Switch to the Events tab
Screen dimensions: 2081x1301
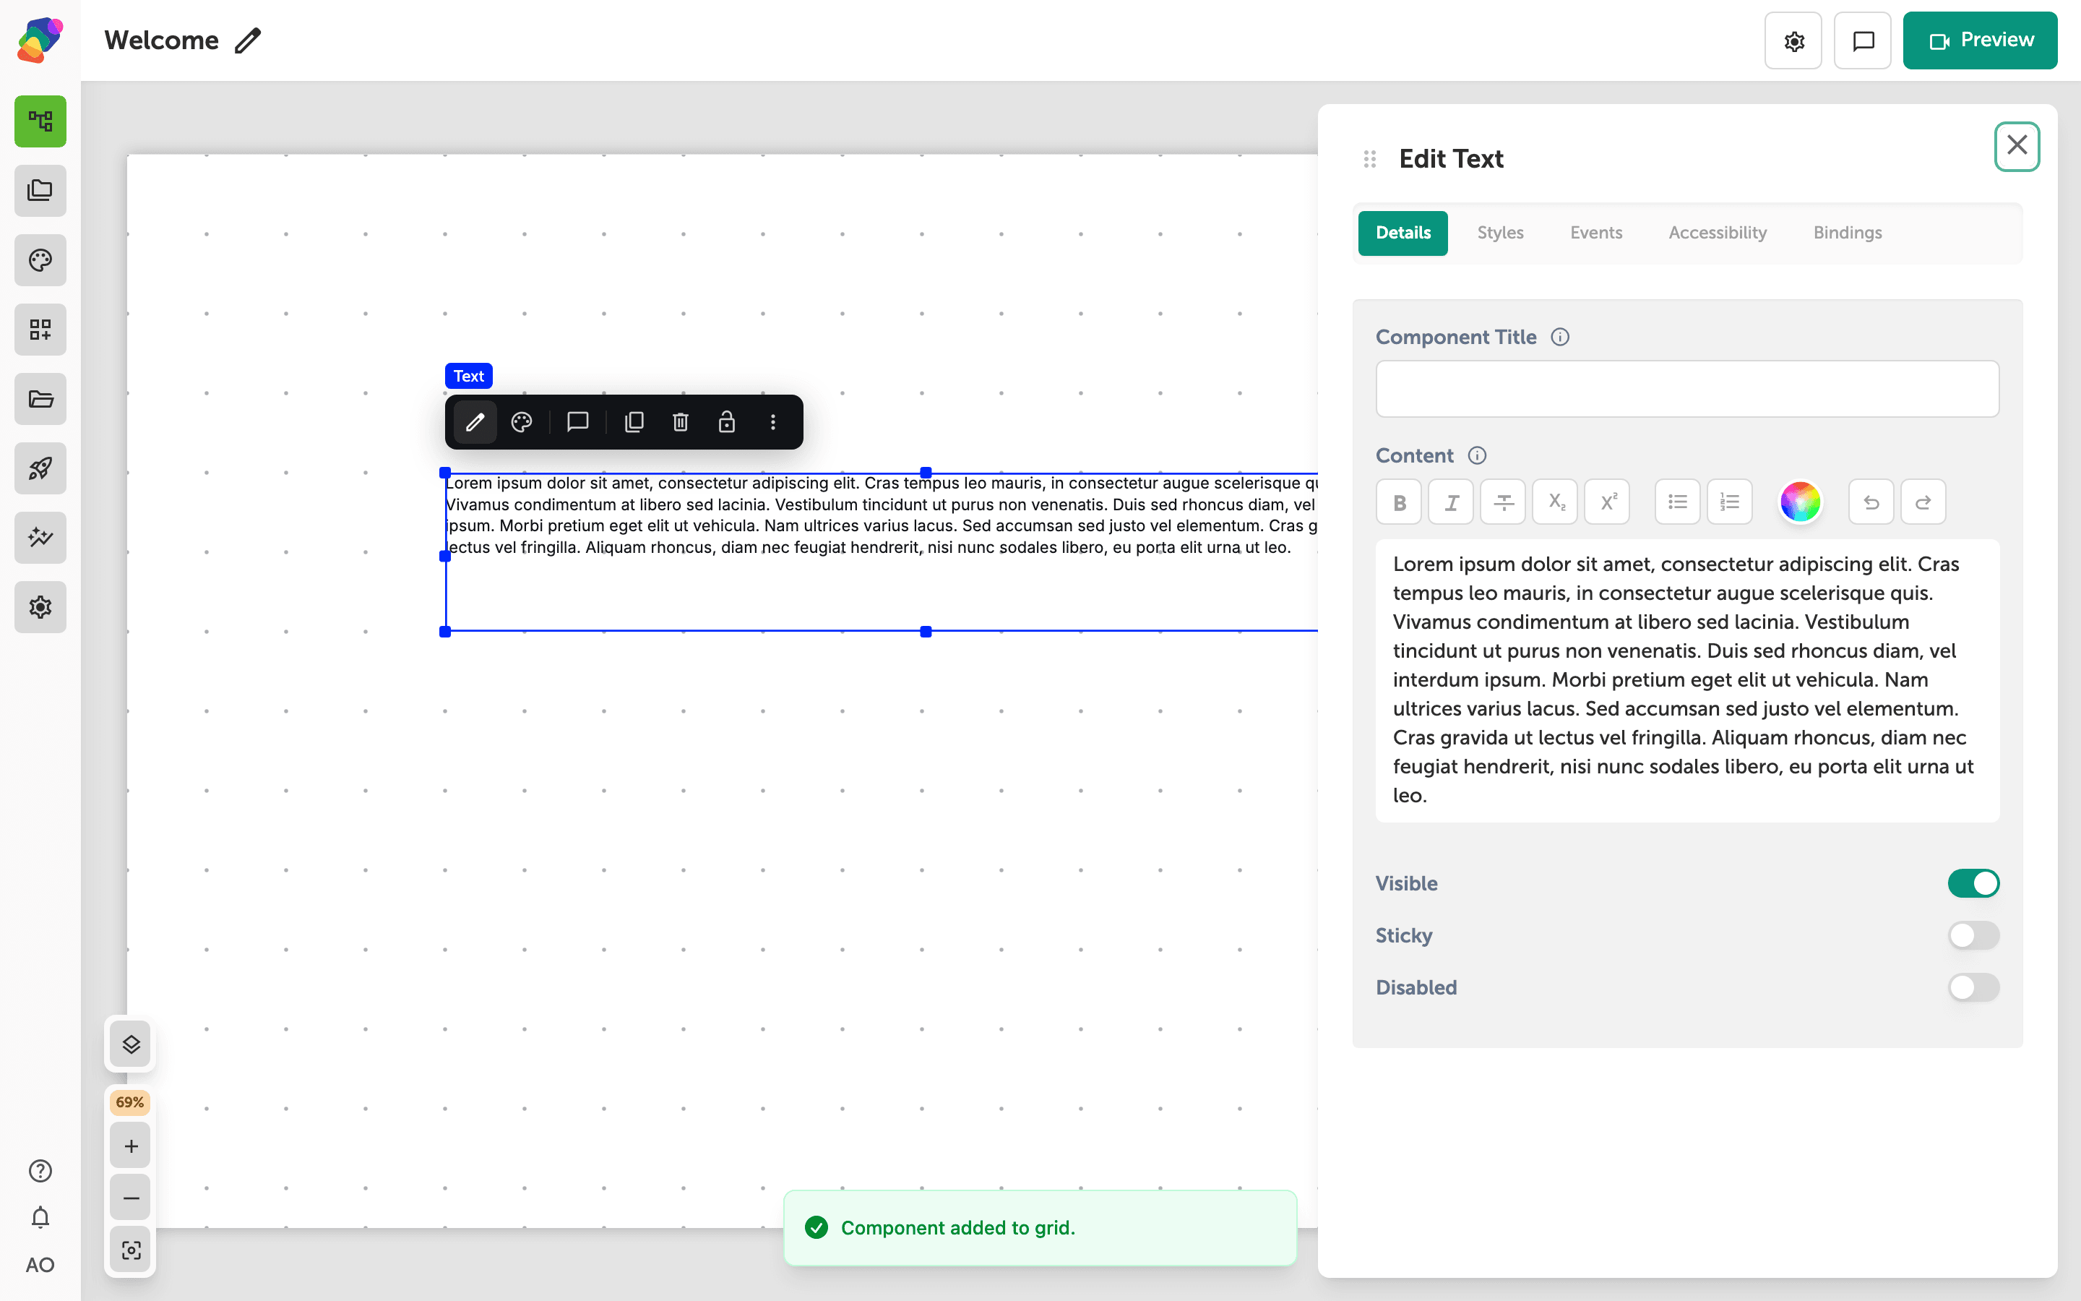pos(1596,232)
